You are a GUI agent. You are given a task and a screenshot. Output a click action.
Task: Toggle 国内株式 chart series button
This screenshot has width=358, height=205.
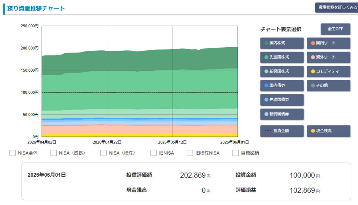282,43
